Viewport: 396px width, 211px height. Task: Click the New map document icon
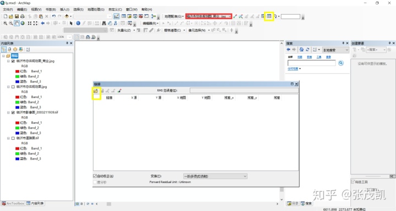click(x=5, y=16)
